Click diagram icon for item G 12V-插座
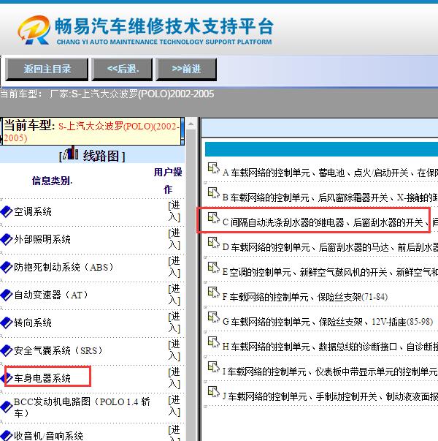 click(x=214, y=317)
